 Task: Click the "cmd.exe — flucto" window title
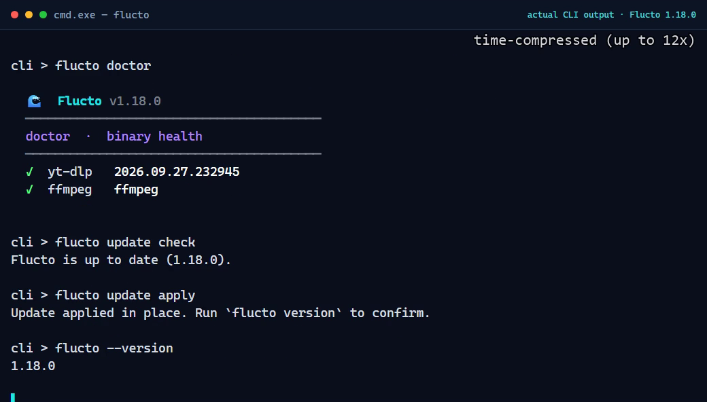coord(101,15)
